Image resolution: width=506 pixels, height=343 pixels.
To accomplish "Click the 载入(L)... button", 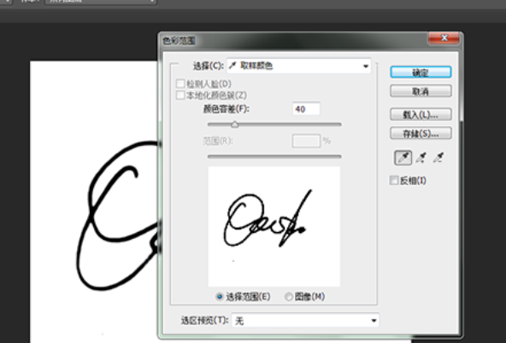I will (421, 114).
